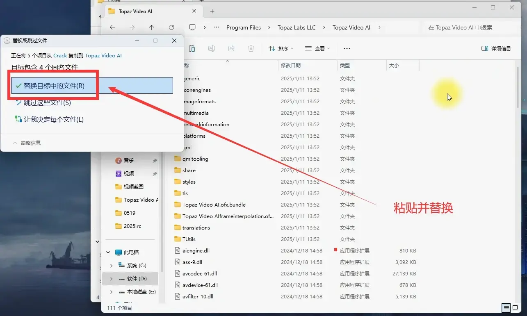
Task: Sort by 大小 column header
Action: coord(403,65)
